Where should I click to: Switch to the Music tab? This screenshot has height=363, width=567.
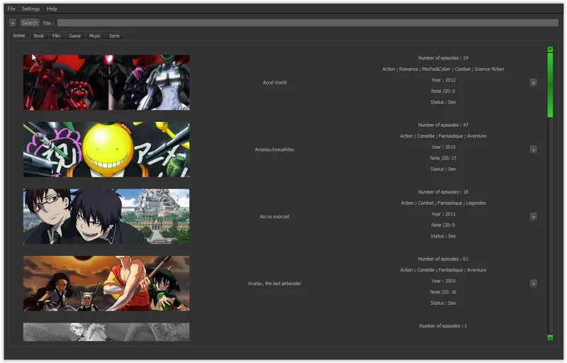[95, 35]
